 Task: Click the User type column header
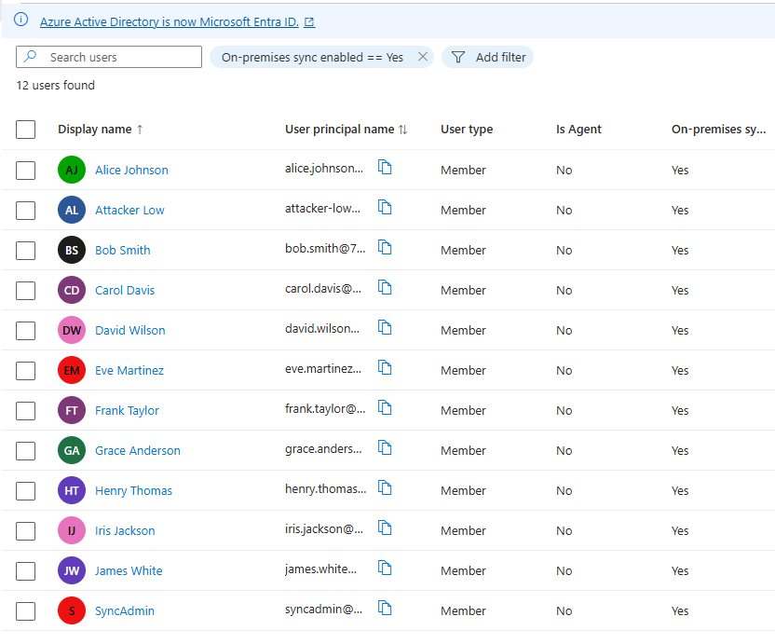(467, 130)
